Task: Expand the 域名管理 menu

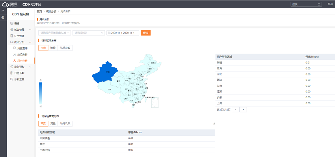Action: (x=21, y=30)
